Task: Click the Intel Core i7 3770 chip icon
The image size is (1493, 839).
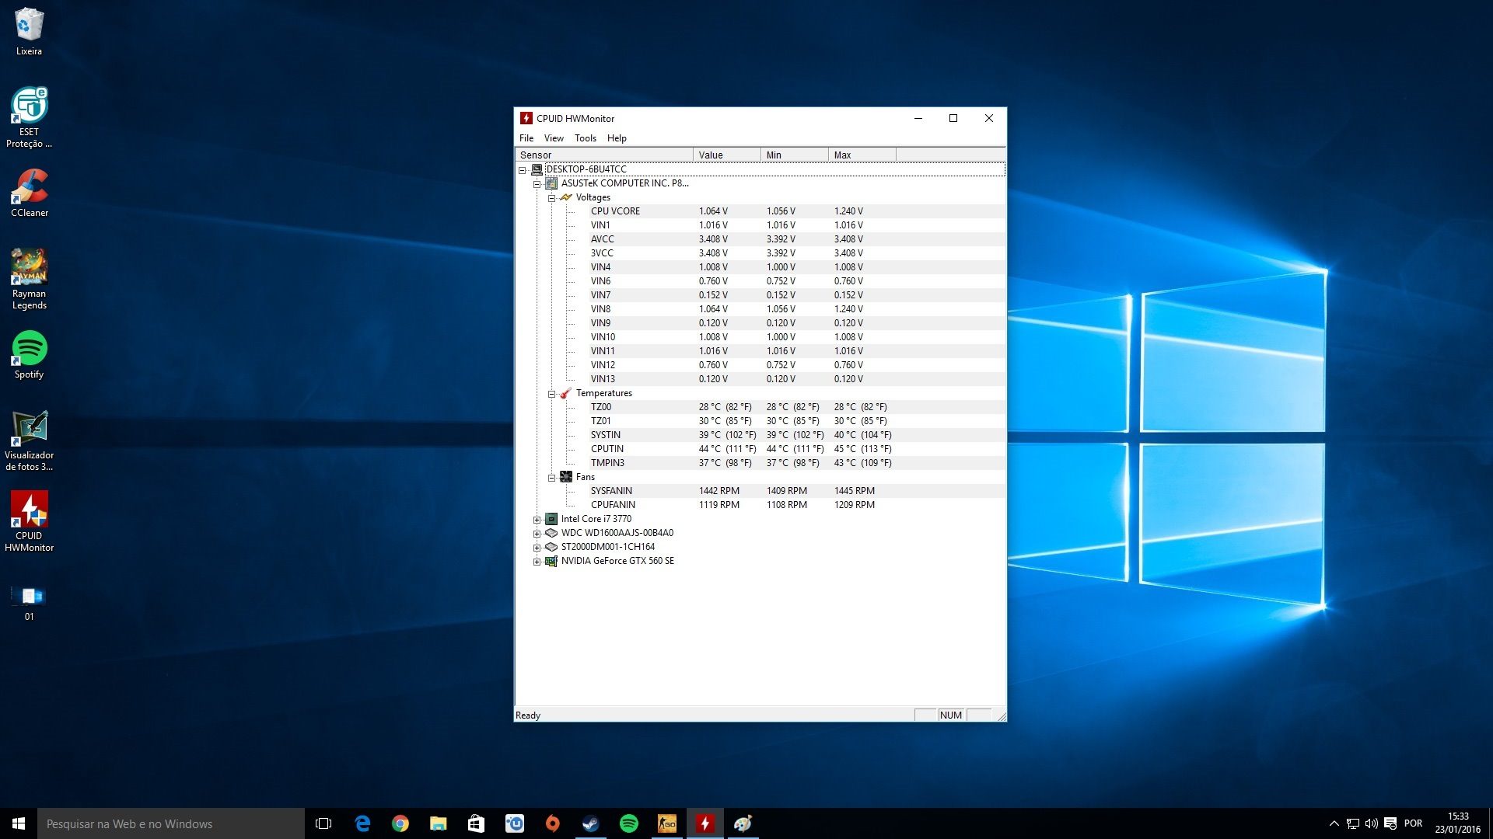Action: 551,519
